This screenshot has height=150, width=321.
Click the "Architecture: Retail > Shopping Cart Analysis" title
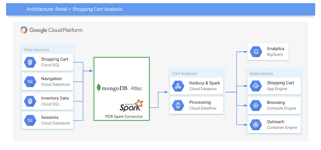[x=74, y=9]
